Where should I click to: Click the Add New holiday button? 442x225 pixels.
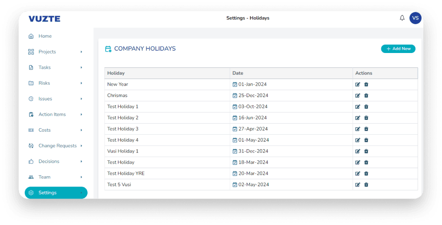(x=398, y=49)
